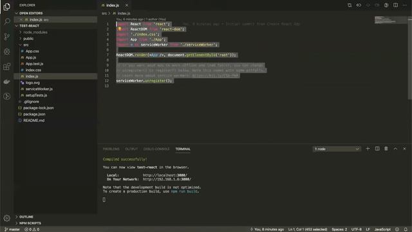Select the Terminal tab
Viewport: 412px width, 232px height.
tap(183, 149)
